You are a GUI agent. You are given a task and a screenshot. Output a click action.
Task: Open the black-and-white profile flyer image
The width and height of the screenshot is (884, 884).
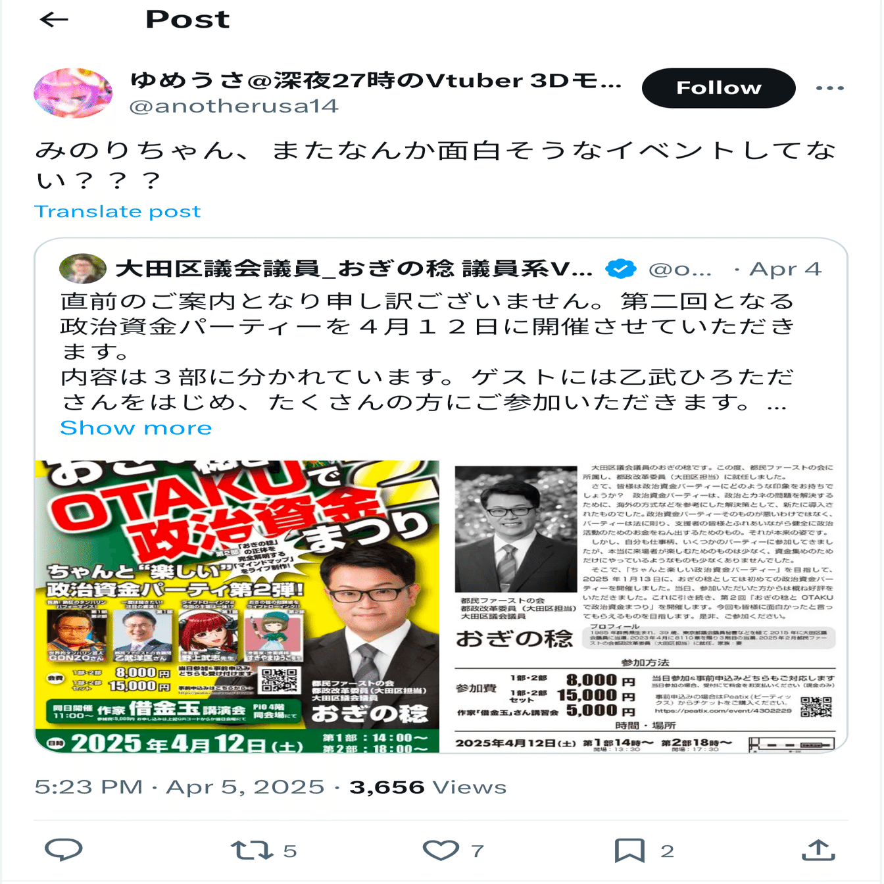point(646,606)
